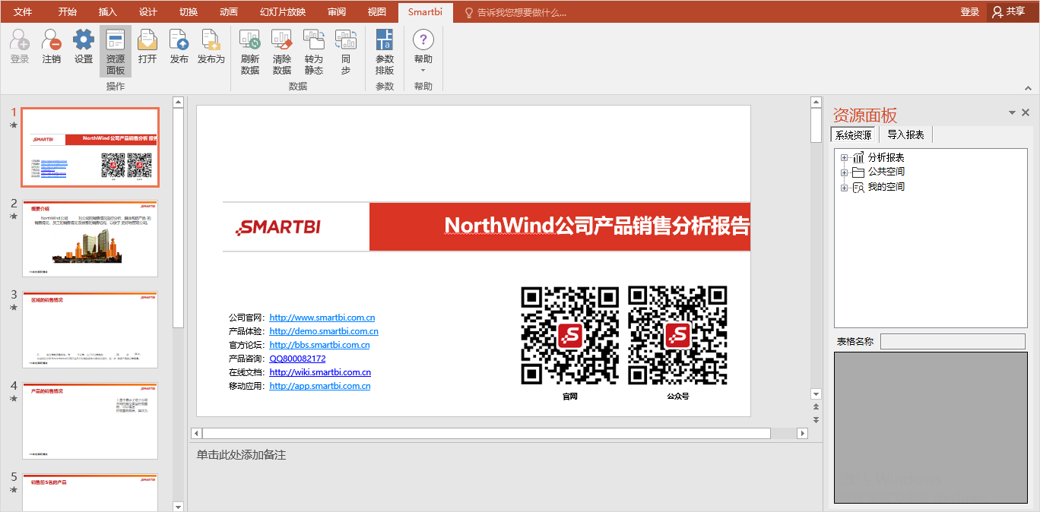The width and height of the screenshot is (1040, 512).
Task: Switch to 系统资源 panel tab
Action: (854, 135)
